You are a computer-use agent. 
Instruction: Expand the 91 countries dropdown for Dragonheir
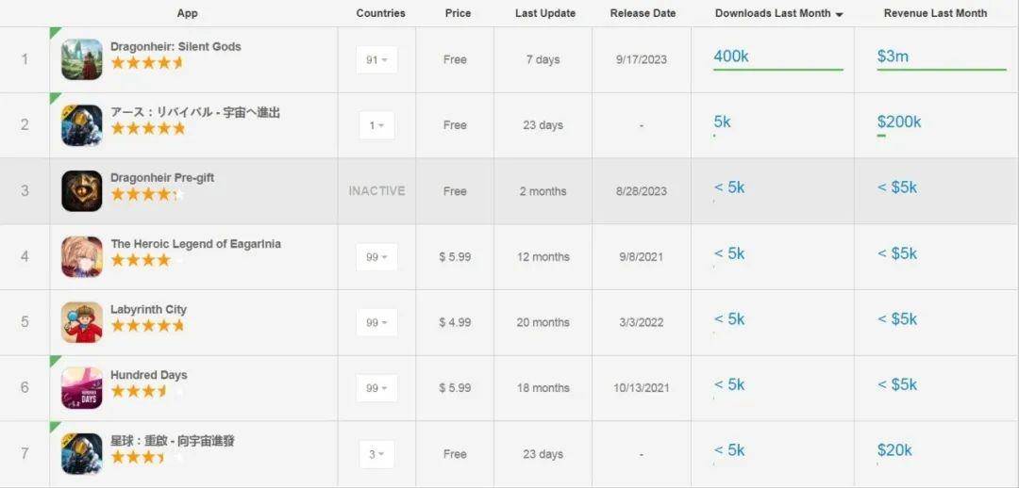tap(376, 59)
